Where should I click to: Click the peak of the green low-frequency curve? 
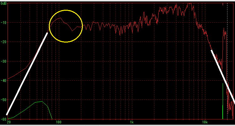(42, 101)
